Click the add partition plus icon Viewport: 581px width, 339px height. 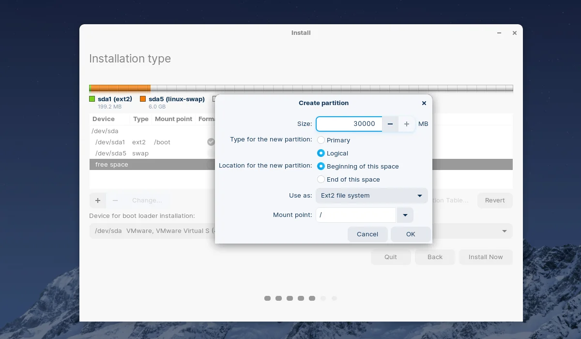98,200
